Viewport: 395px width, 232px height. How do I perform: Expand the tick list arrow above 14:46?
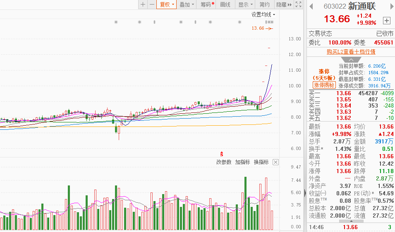point(351,221)
